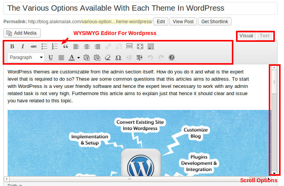
Task: Click the horizontal scrollbar thumb
Action: click(x=129, y=179)
